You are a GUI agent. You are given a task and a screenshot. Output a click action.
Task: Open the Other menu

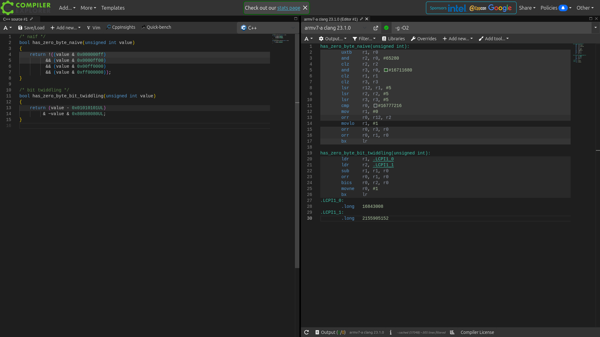click(585, 8)
